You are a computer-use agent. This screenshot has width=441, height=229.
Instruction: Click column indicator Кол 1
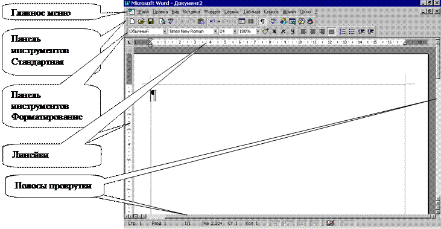[252, 224]
